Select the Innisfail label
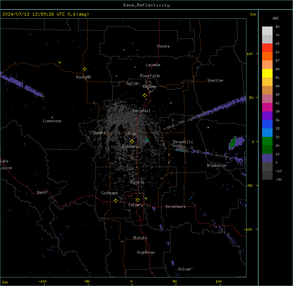 [141, 111]
